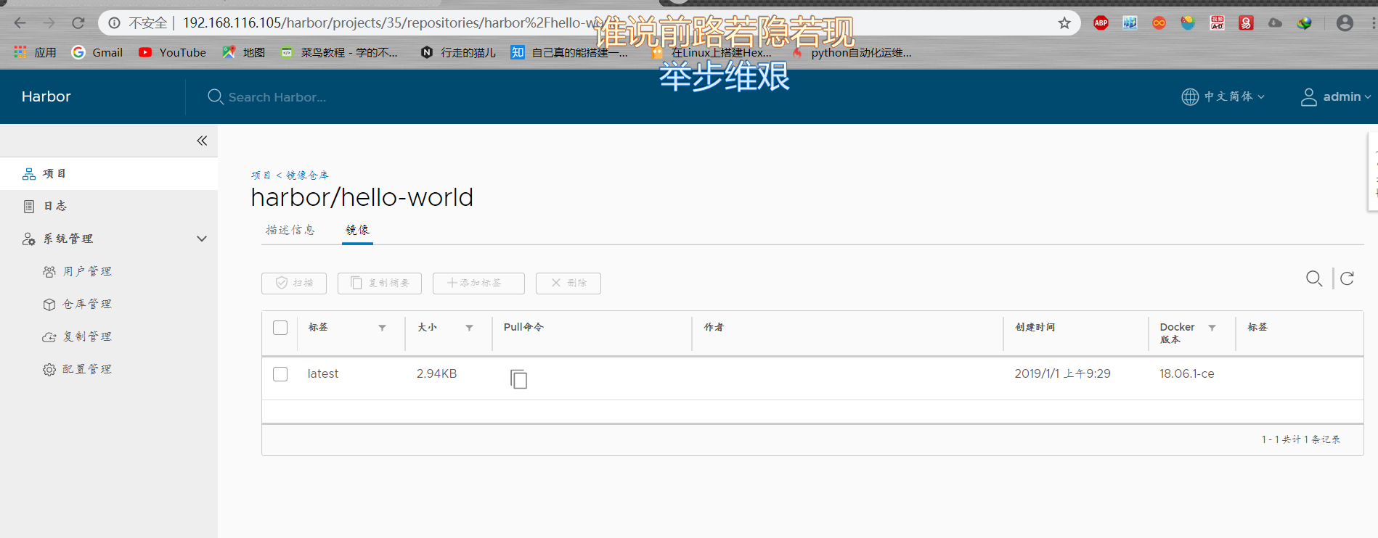Bookmark this page with the star icon
1378x538 pixels.
pyautogui.click(x=1064, y=23)
